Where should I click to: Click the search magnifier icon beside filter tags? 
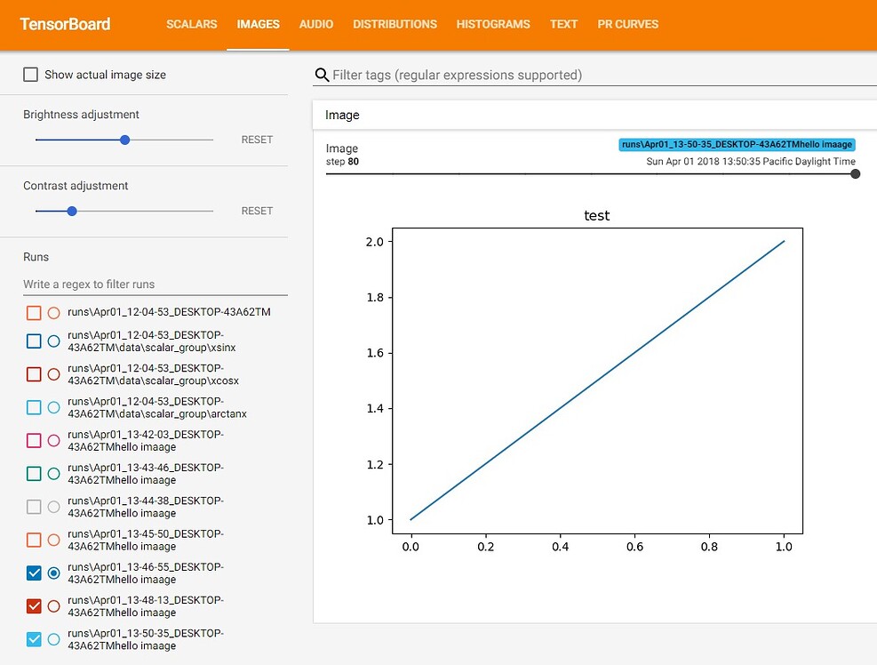322,76
